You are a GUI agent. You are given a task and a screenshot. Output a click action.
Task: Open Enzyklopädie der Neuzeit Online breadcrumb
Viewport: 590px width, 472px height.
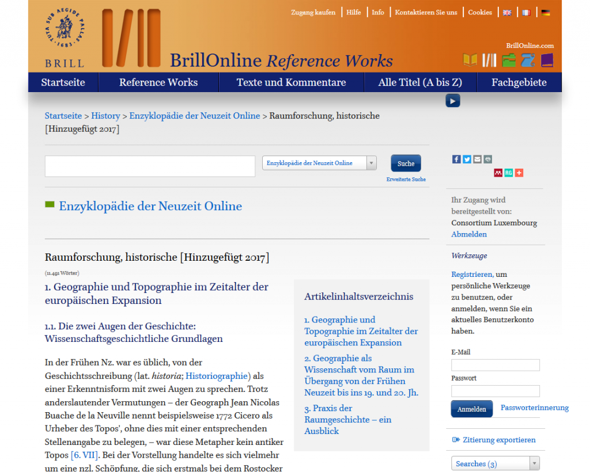195,116
